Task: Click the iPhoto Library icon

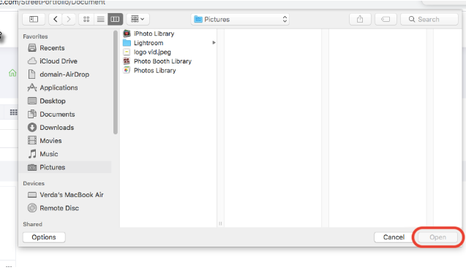Action: point(127,33)
